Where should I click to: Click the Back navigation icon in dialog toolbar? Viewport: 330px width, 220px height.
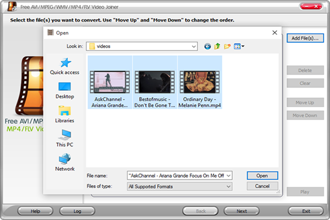click(x=207, y=47)
